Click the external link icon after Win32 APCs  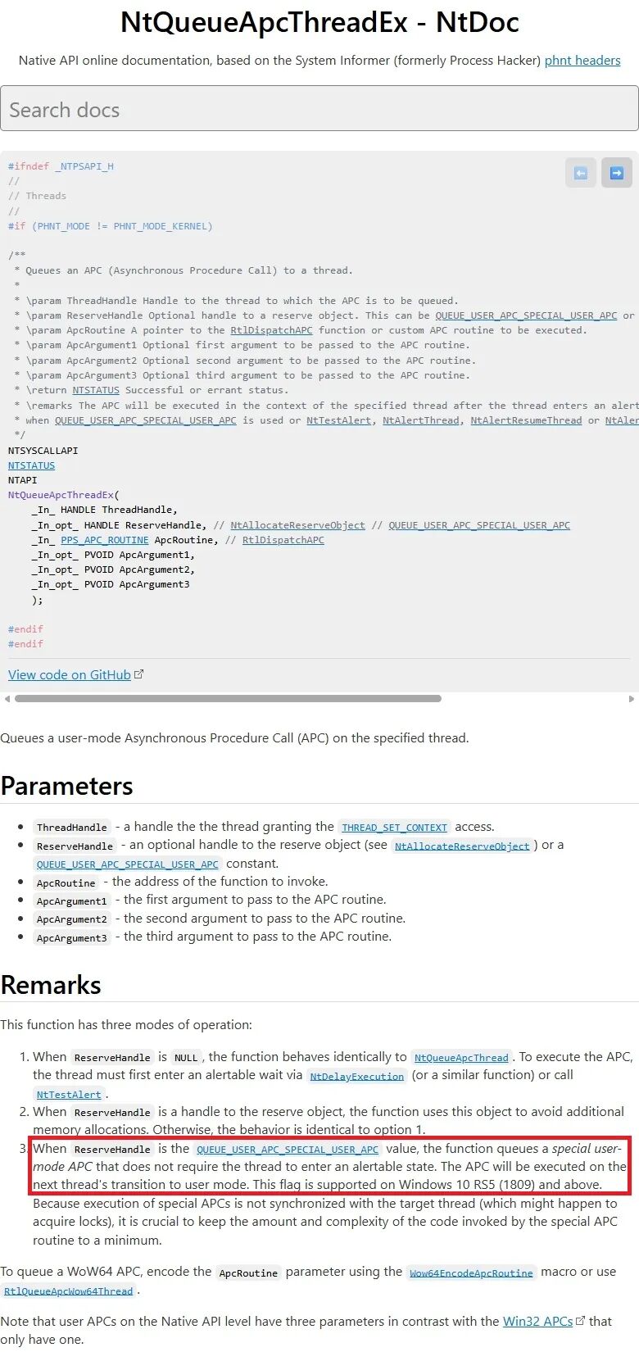(x=581, y=1321)
